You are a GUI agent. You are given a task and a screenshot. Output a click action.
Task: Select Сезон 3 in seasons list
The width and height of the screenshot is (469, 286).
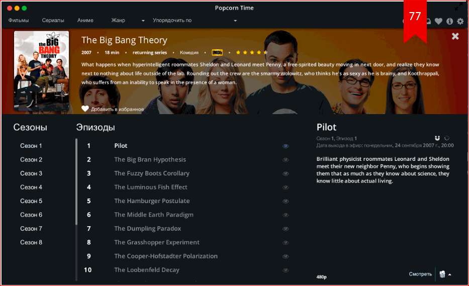coord(31,173)
